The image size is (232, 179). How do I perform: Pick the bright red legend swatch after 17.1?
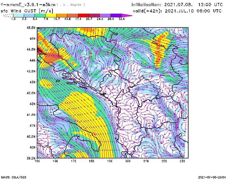[x=84, y=15]
